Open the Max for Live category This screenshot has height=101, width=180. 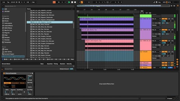point(8,30)
